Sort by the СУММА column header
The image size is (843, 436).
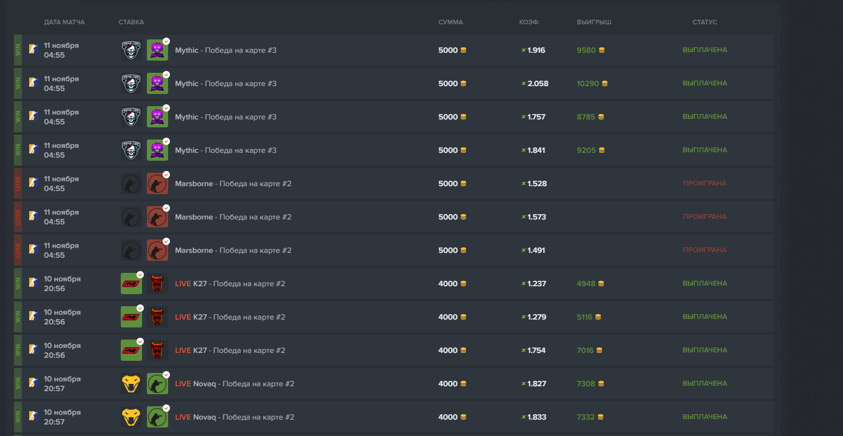pos(450,22)
